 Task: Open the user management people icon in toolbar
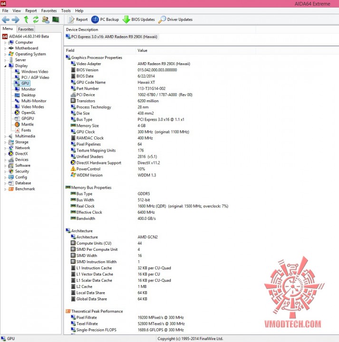tap(45, 19)
